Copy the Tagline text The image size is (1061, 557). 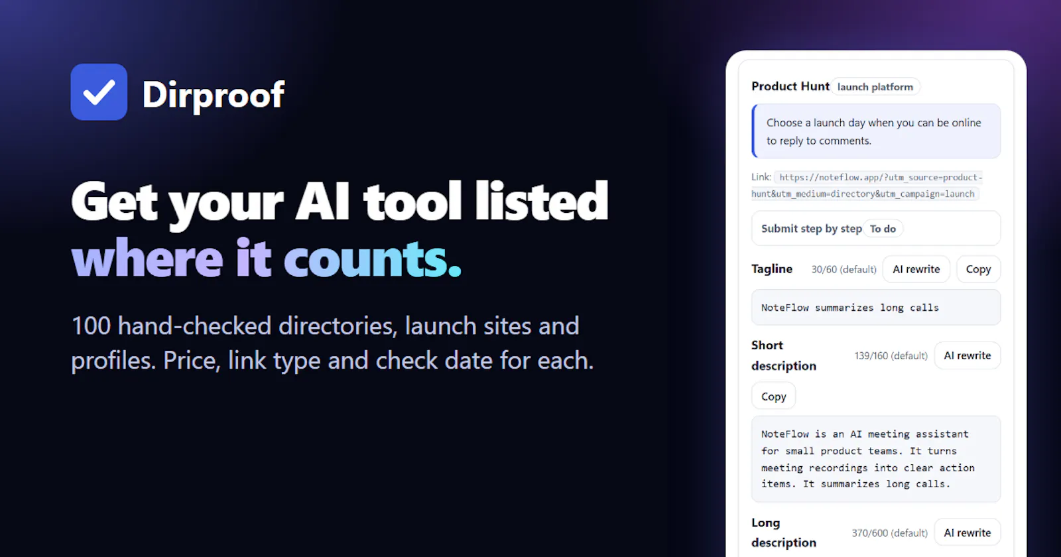coord(978,269)
